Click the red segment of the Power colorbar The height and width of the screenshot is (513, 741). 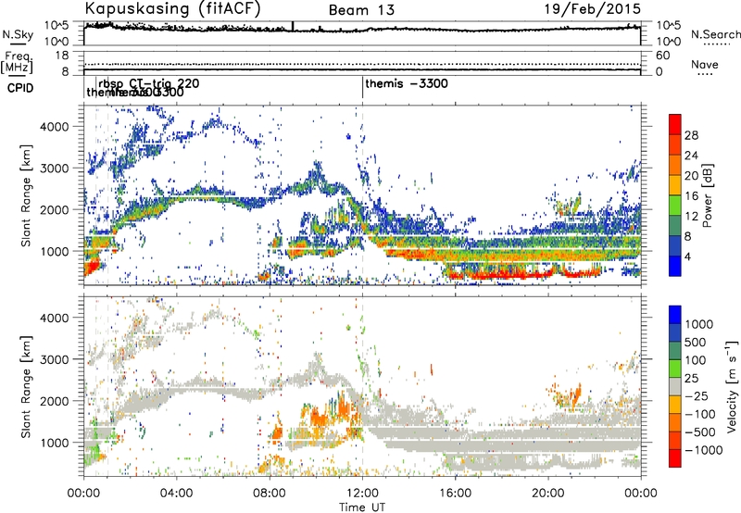(x=675, y=125)
